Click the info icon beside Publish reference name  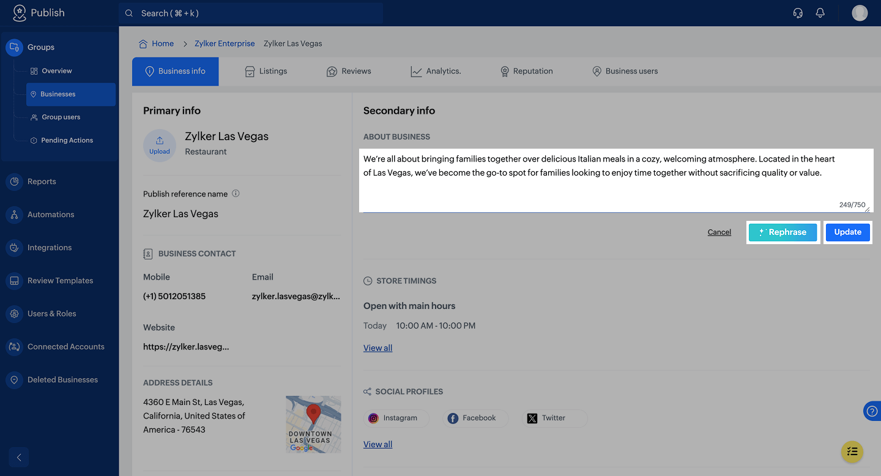pyautogui.click(x=236, y=193)
